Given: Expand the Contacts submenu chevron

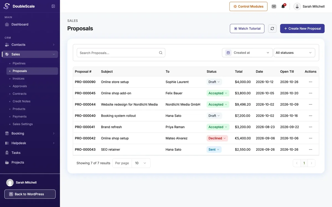Looking at the screenshot, I should pyautogui.click(x=54, y=45).
